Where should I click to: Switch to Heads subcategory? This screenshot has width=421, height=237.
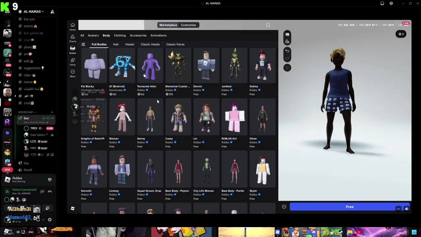pyautogui.click(x=130, y=44)
